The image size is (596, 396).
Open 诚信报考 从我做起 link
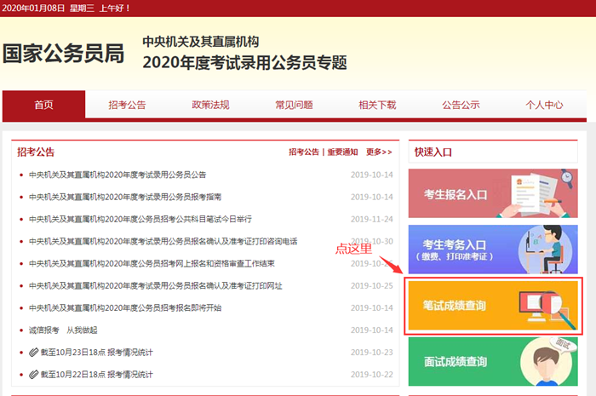[x=65, y=330]
